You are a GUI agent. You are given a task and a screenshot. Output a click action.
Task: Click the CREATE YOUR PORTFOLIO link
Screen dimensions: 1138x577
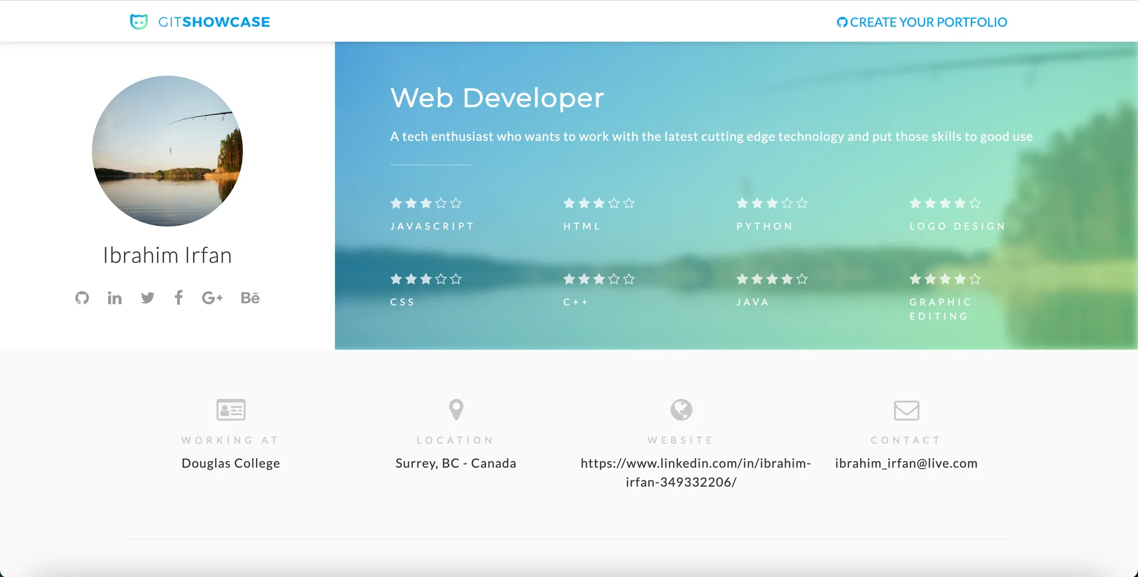[929, 22]
